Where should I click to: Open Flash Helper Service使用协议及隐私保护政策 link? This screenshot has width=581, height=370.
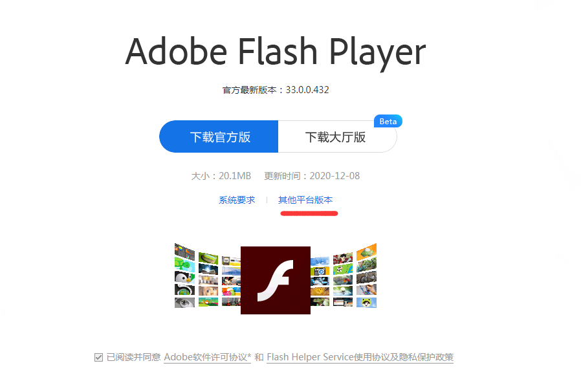pos(360,358)
